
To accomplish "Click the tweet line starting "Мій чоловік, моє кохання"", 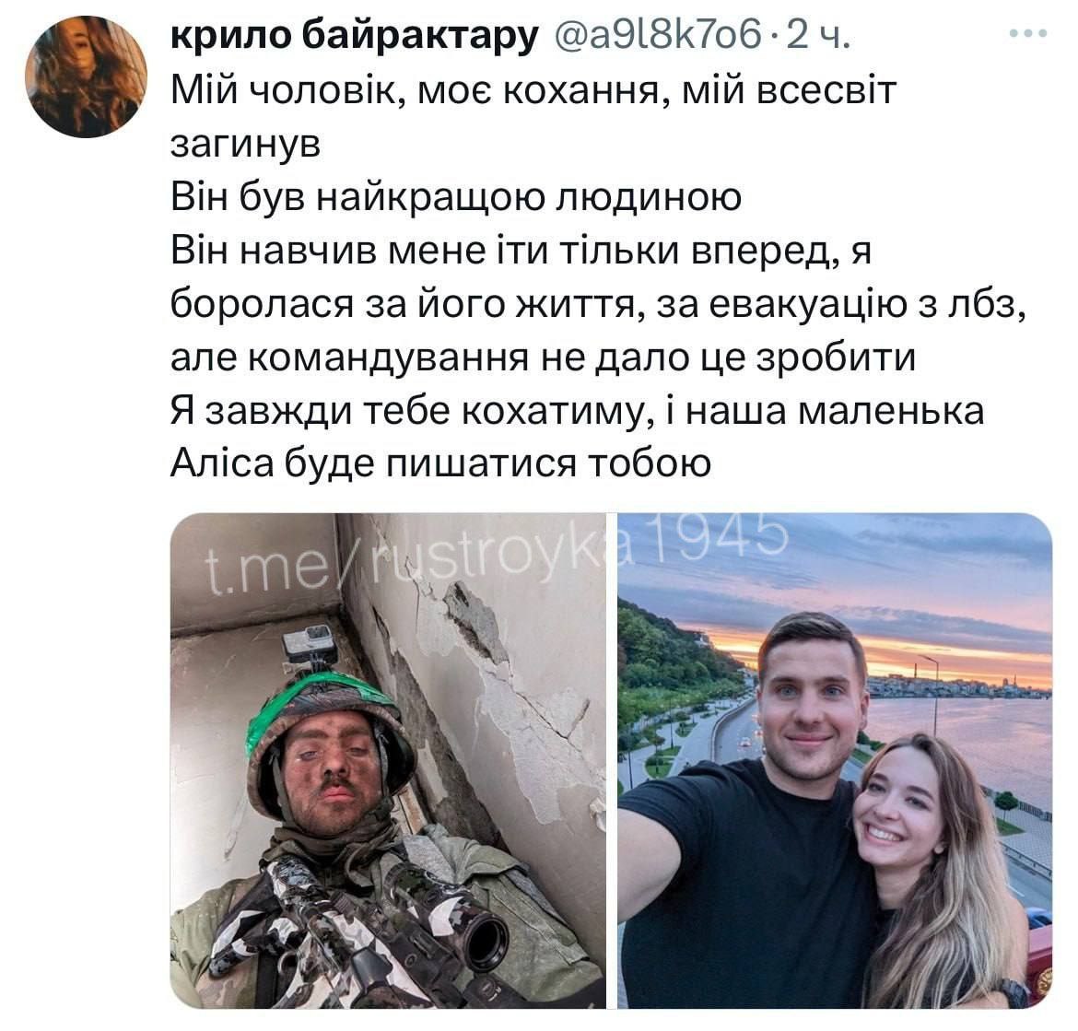I will (533, 90).
